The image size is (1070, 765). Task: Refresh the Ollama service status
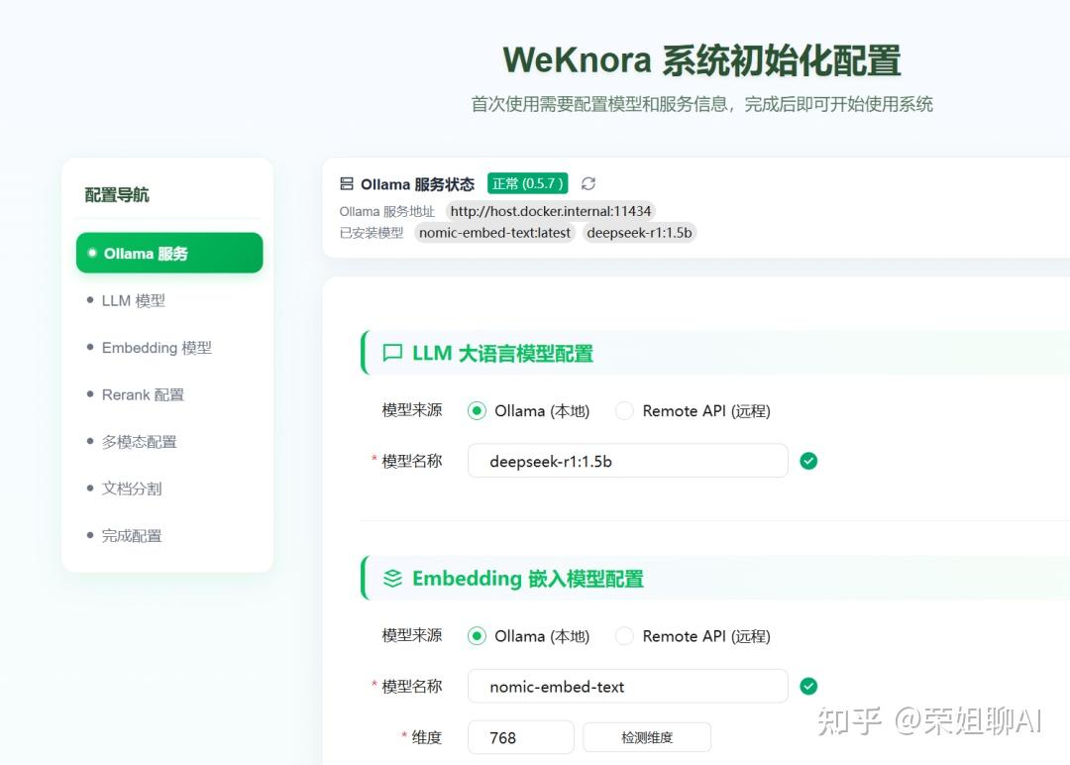pyautogui.click(x=587, y=183)
